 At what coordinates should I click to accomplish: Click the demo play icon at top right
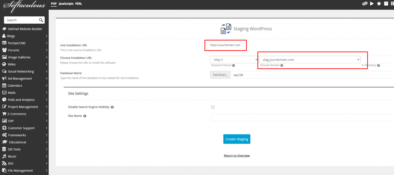(x=372, y=4)
